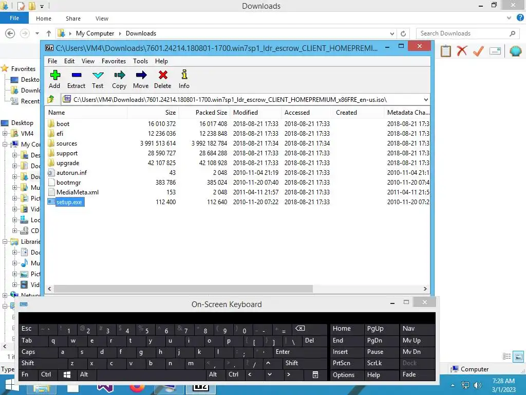526x395 pixels.
Task: Open 7-Zip Favorites menu
Action: click(114, 61)
